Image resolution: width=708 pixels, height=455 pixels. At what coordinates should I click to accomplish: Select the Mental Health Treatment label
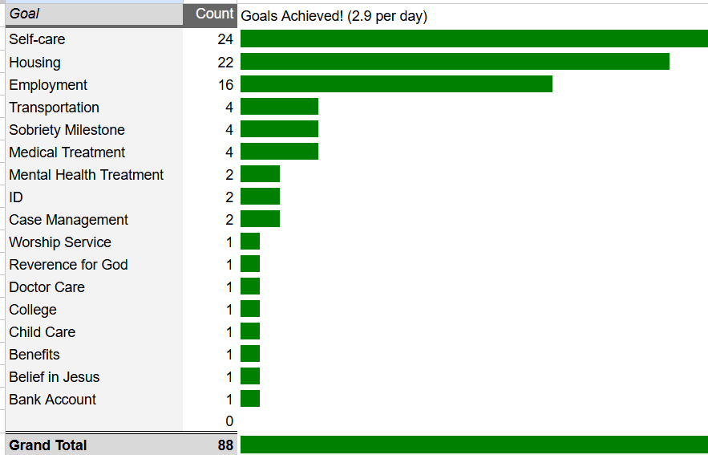(x=87, y=174)
